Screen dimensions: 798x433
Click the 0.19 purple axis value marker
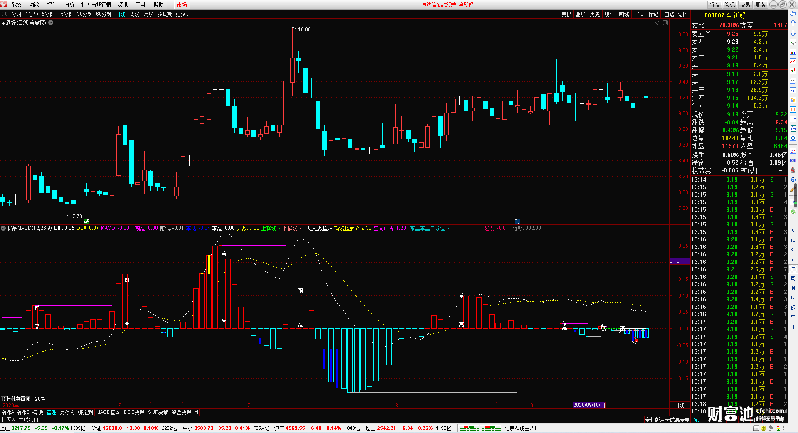(x=679, y=261)
